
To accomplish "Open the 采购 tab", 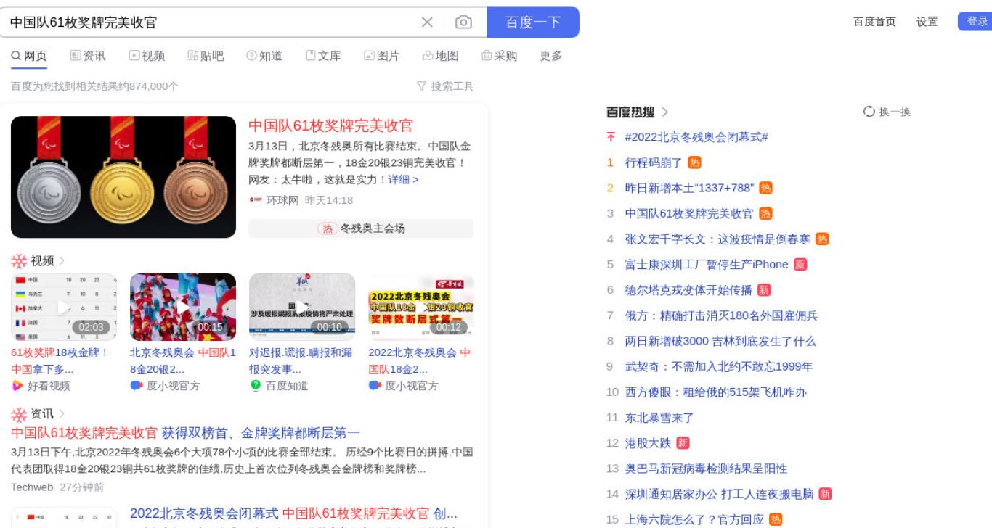I will (x=500, y=56).
